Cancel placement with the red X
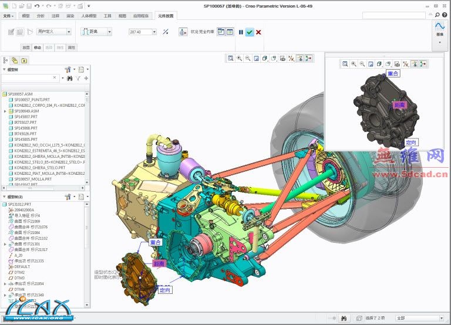Image resolution: width=451 pixels, height=325 pixels. click(x=258, y=32)
